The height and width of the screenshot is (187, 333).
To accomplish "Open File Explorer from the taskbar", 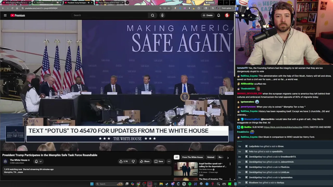I will coord(161,184).
